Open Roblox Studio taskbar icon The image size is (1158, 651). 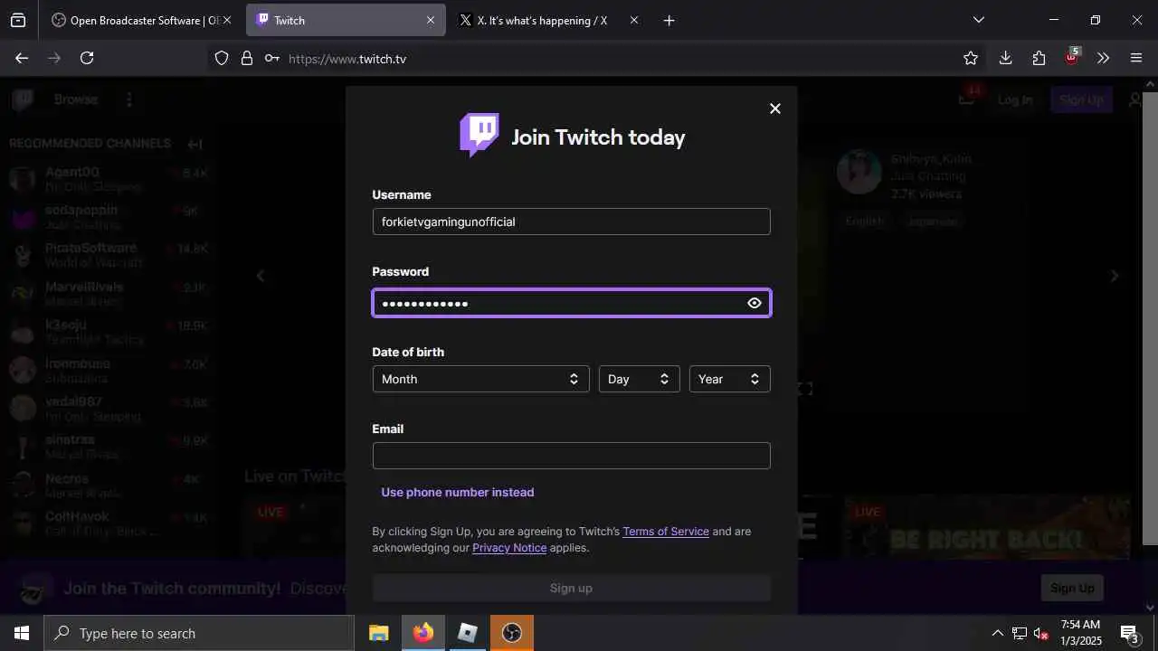468,633
